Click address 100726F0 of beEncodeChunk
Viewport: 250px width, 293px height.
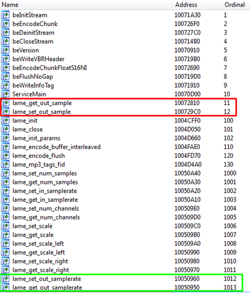click(187, 24)
